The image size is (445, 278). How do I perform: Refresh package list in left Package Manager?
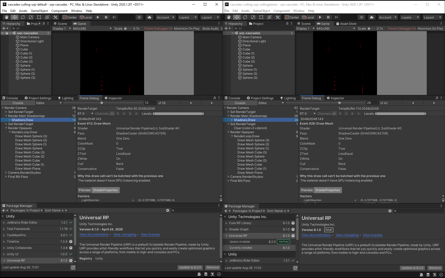(73, 267)
